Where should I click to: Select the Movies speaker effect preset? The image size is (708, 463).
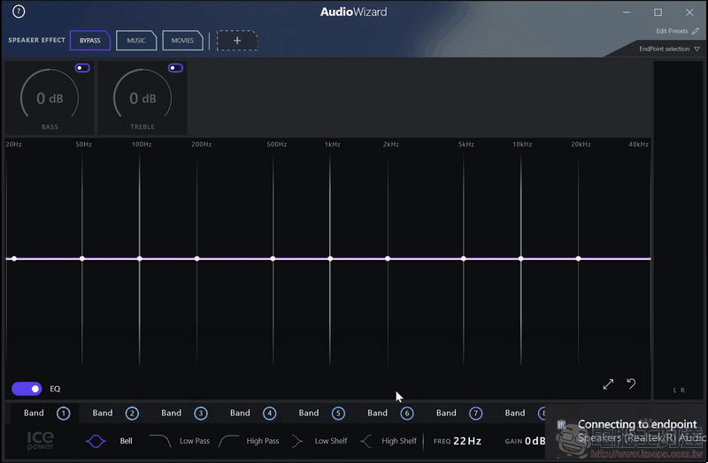pyautogui.click(x=182, y=41)
